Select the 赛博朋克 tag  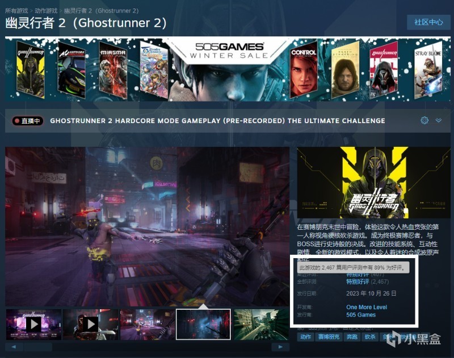pos(329,337)
